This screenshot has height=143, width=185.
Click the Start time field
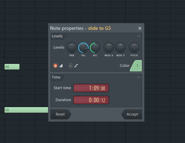(91, 88)
